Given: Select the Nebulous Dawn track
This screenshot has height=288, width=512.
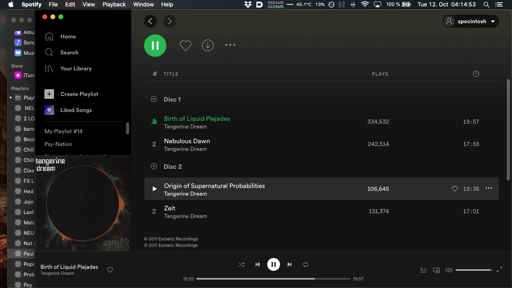Looking at the screenshot, I should 322,144.
